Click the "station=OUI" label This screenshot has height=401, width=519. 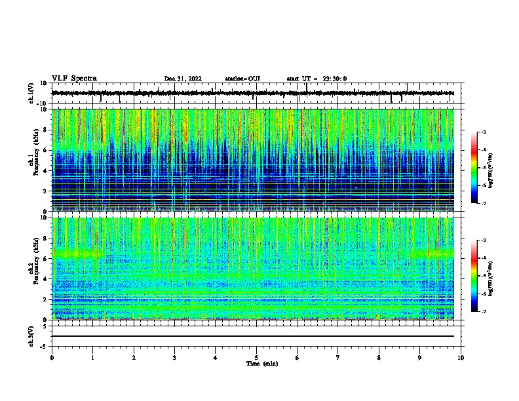pyautogui.click(x=242, y=79)
